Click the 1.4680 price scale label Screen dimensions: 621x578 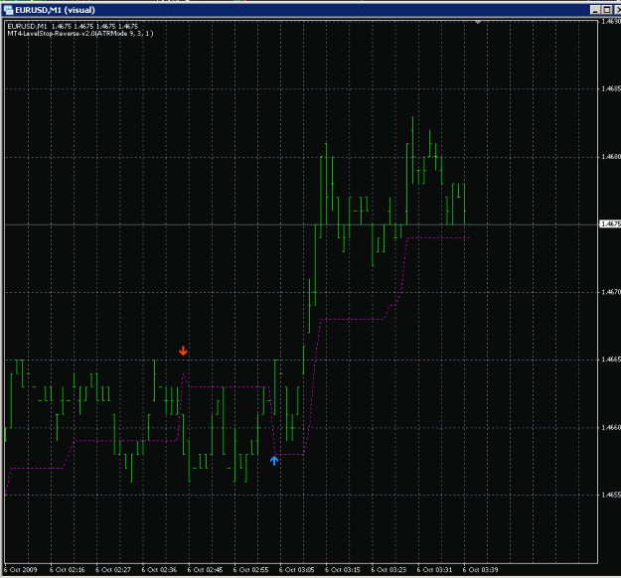(x=611, y=157)
